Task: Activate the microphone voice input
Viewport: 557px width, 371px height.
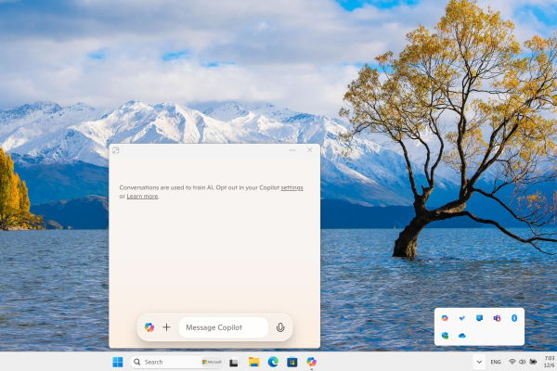Action: pyautogui.click(x=280, y=327)
